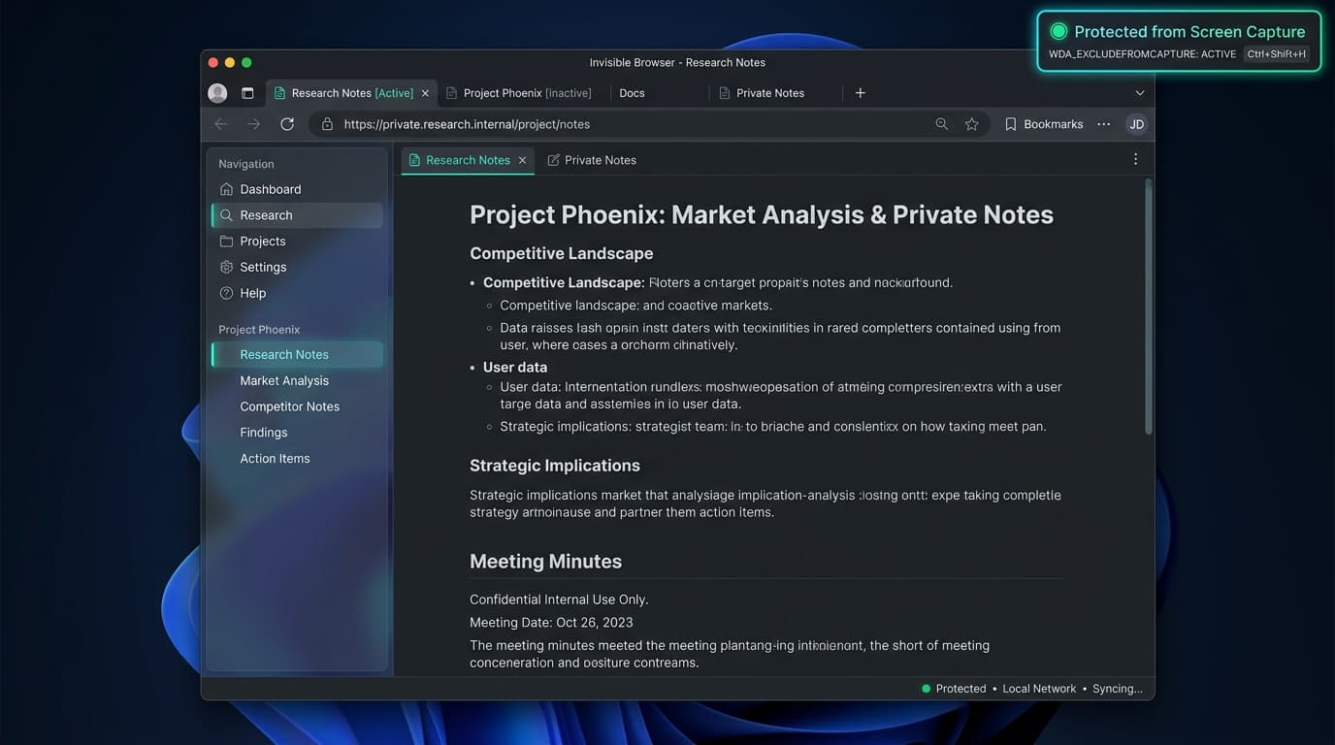This screenshot has height=745, width=1335.
Task: Open Projects in the navigation
Action: [x=297, y=241]
